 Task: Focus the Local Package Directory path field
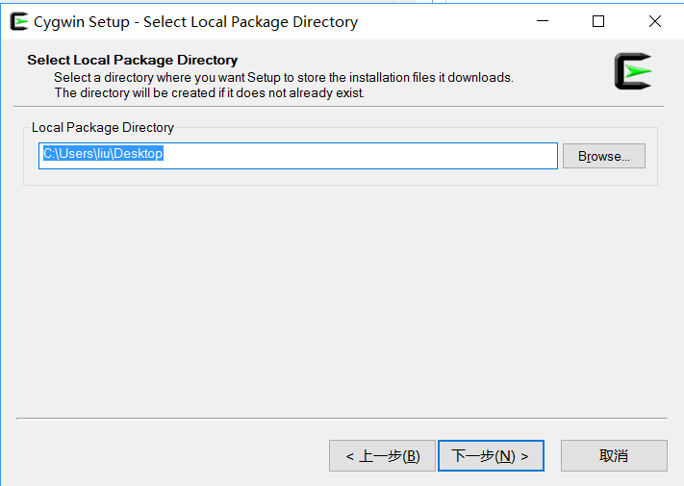coord(298,156)
